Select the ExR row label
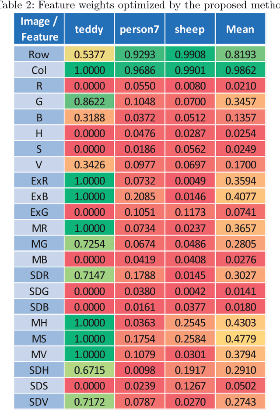Viewport: 280px width, 410px height. click(x=39, y=181)
